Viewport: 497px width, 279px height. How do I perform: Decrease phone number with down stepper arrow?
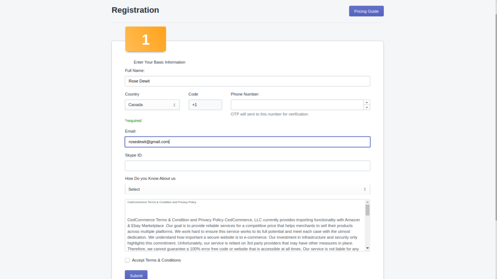(367, 107)
